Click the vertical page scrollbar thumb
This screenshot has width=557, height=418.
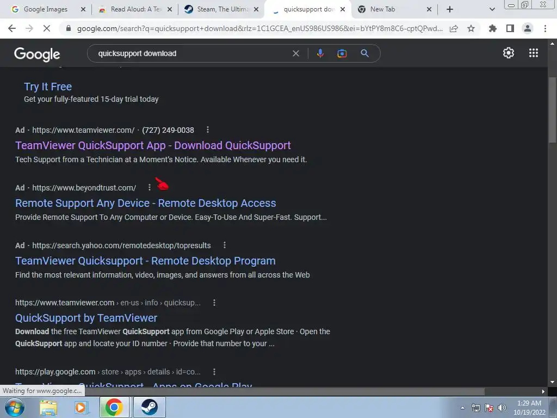[x=552, y=110]
